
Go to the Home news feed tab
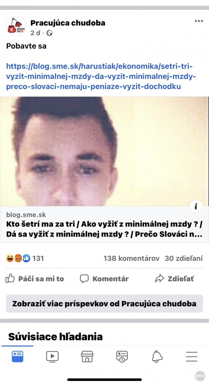[17, 356]
